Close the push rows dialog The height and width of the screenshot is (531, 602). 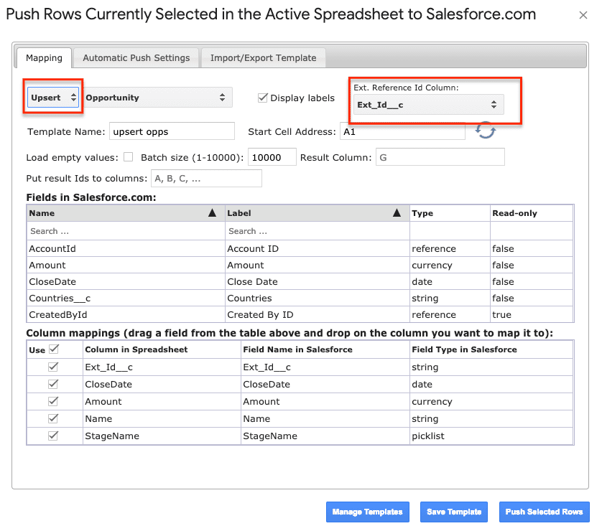[x=583, y=15]
